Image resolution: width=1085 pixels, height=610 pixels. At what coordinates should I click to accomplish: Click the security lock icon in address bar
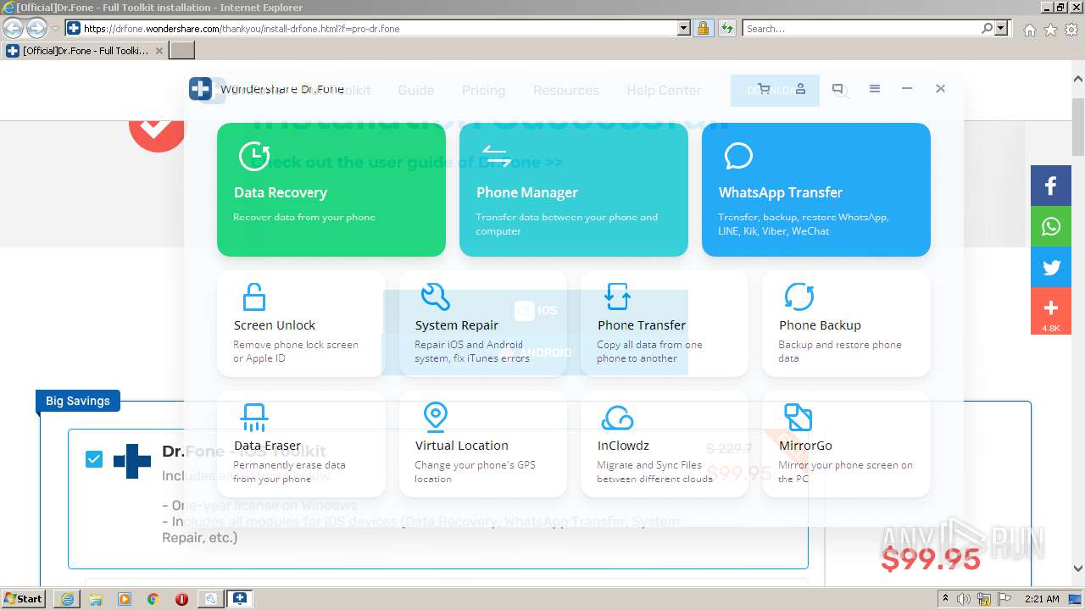pos(703,28)
